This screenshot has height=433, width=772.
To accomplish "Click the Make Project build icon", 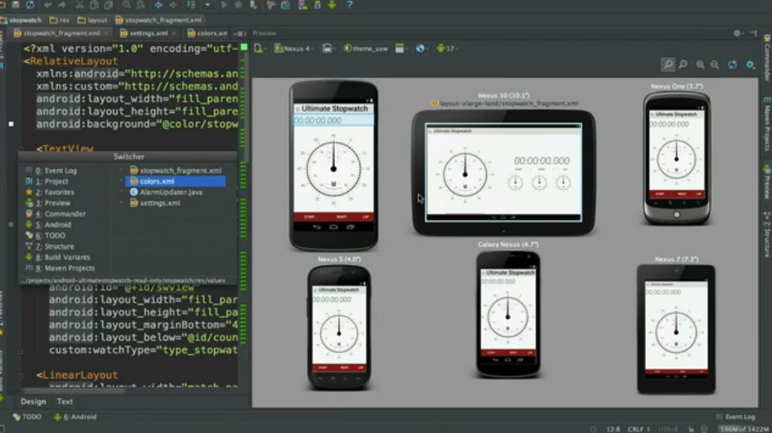I will pos(191,5).
